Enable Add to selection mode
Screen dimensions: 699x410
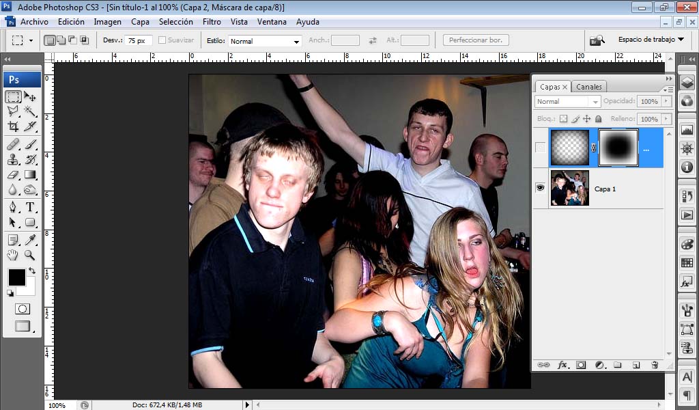pos(61,40)
